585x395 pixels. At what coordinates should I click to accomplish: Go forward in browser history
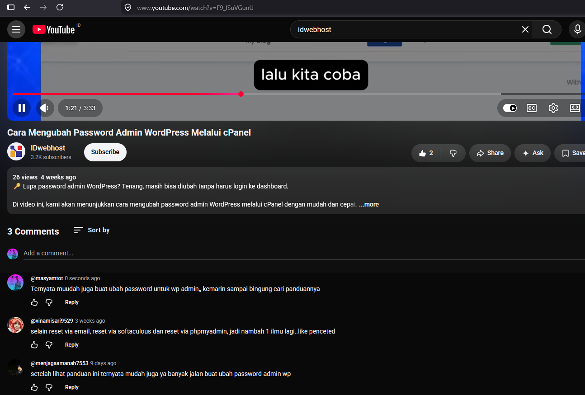click(43, 7)
